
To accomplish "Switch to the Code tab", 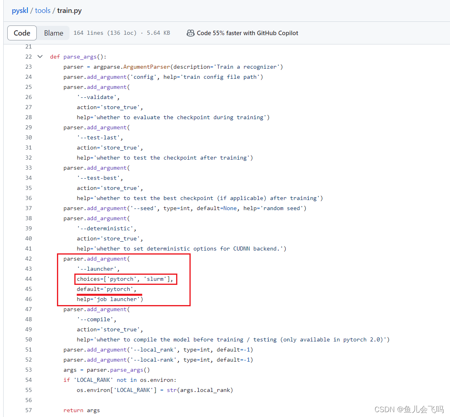I will click(22, 33).
